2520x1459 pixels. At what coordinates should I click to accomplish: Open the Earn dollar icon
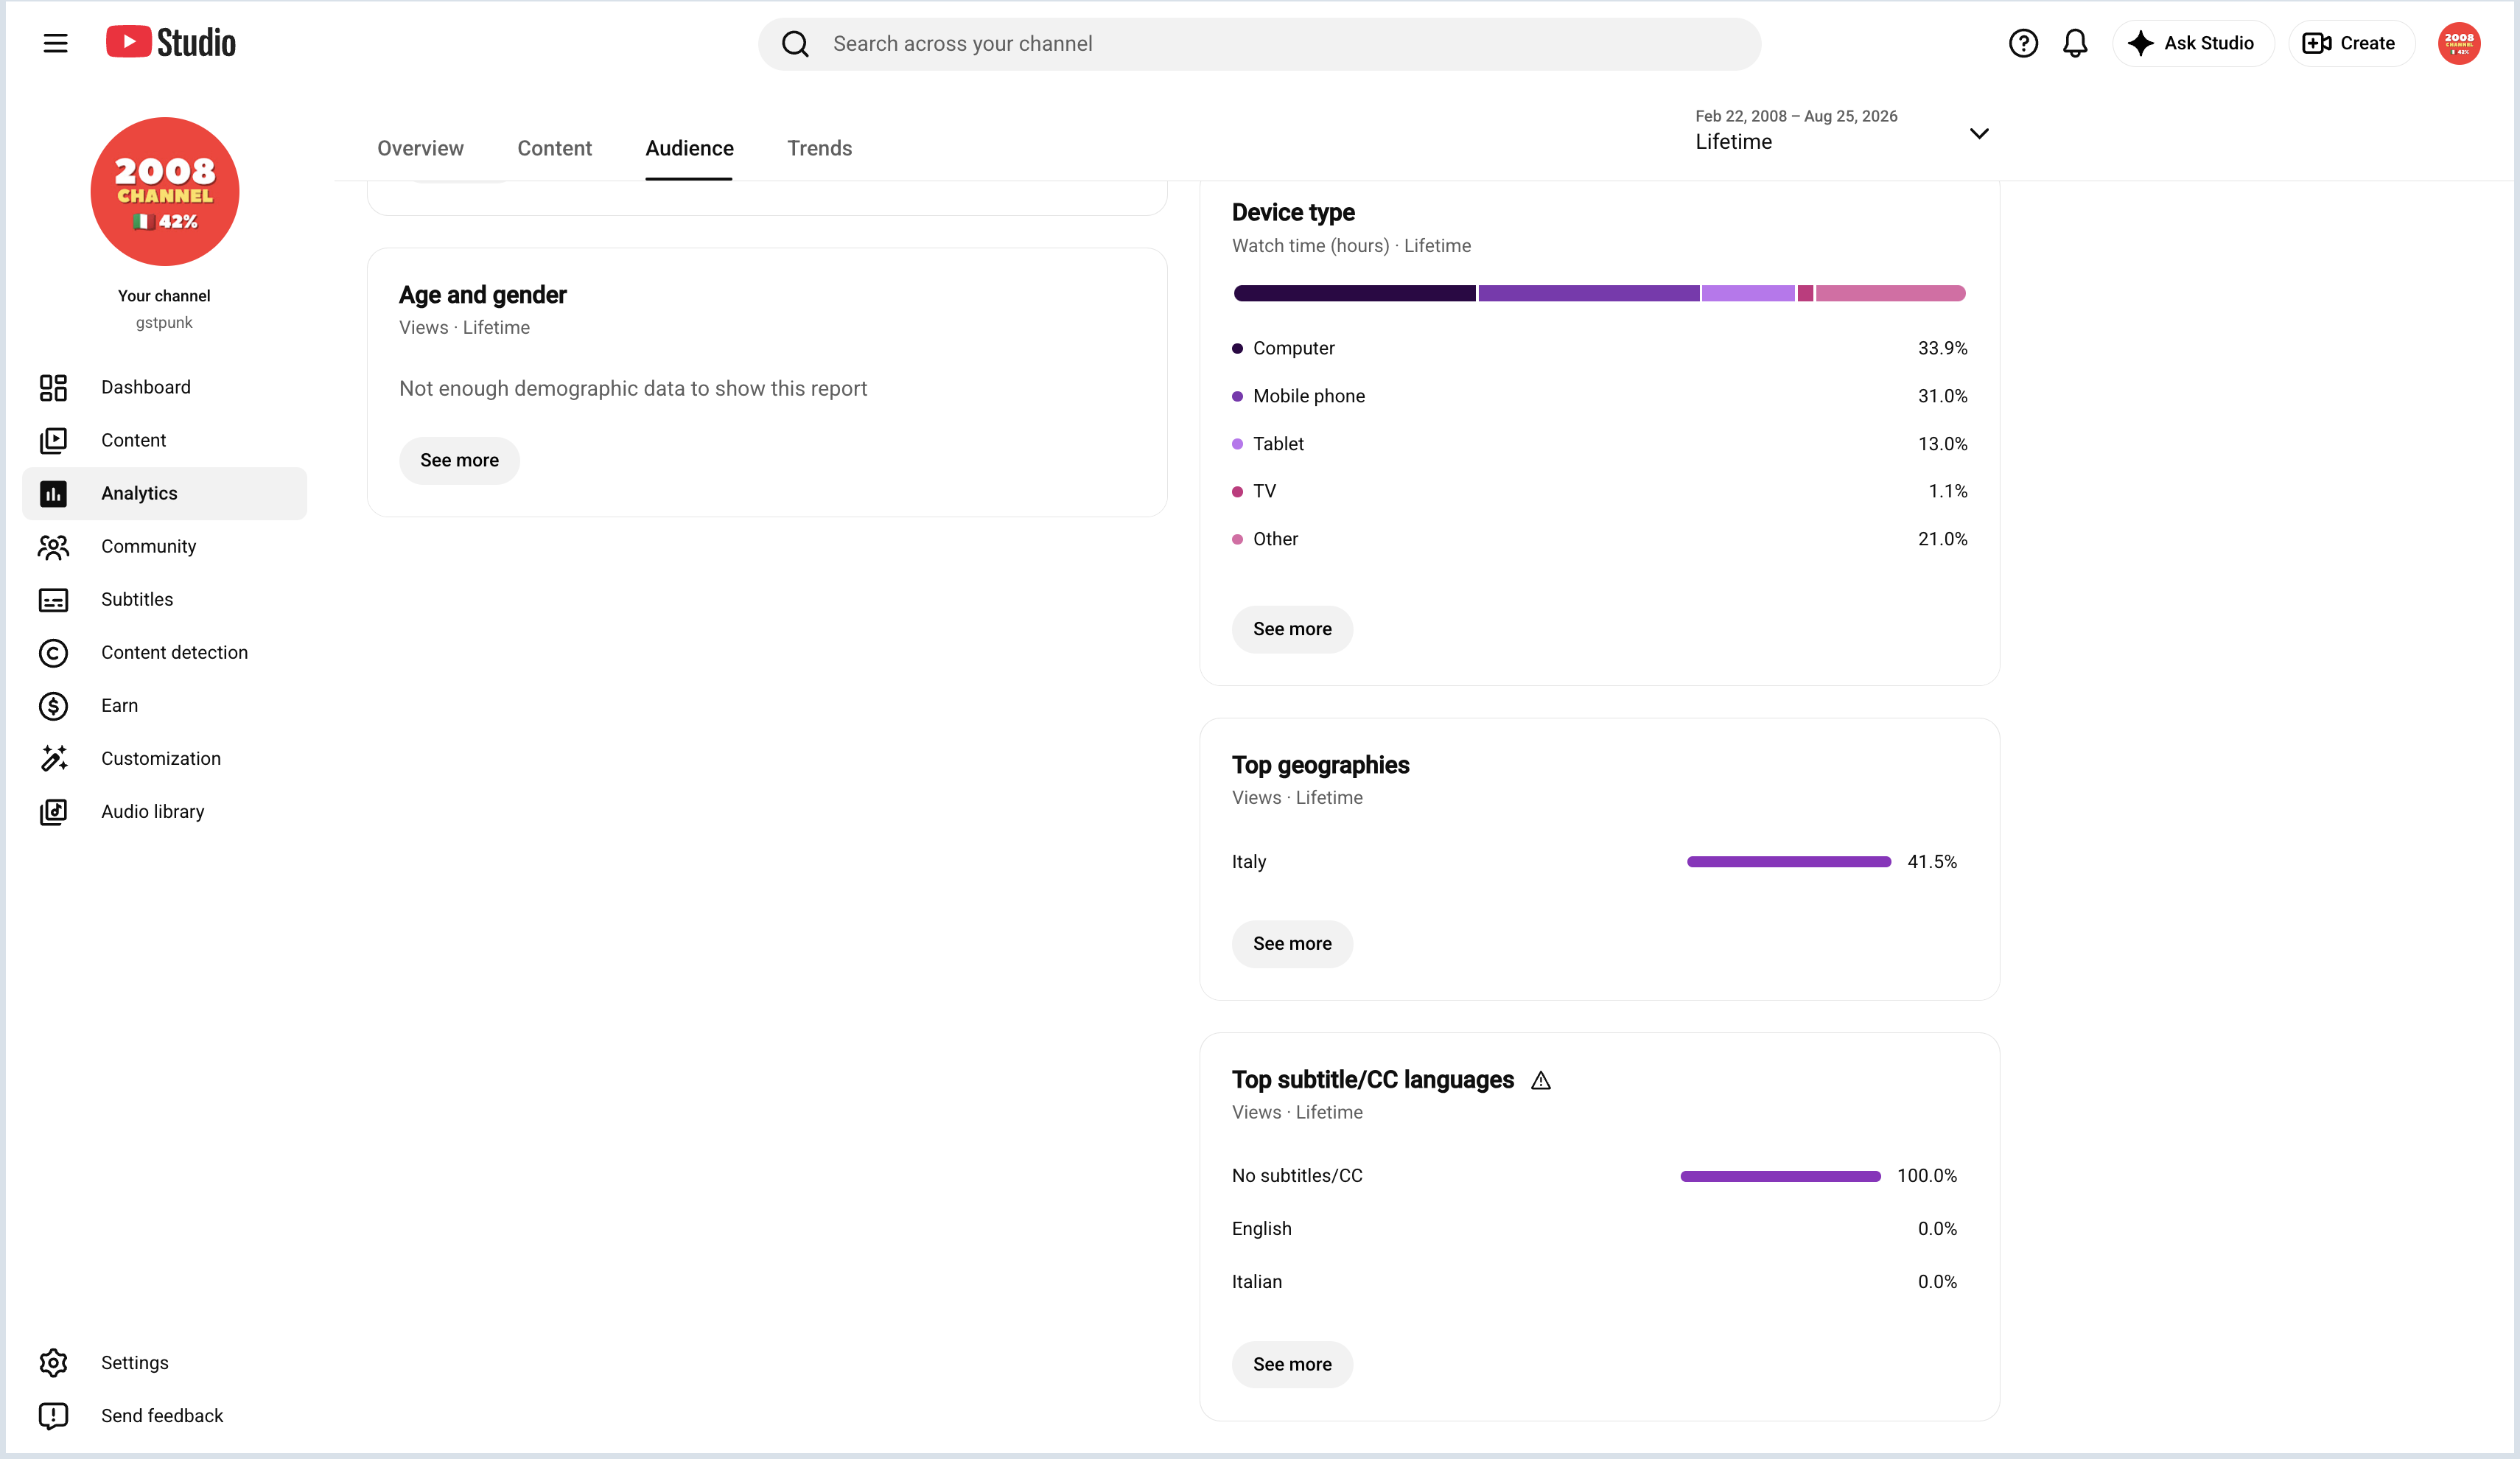click(53, 705)
